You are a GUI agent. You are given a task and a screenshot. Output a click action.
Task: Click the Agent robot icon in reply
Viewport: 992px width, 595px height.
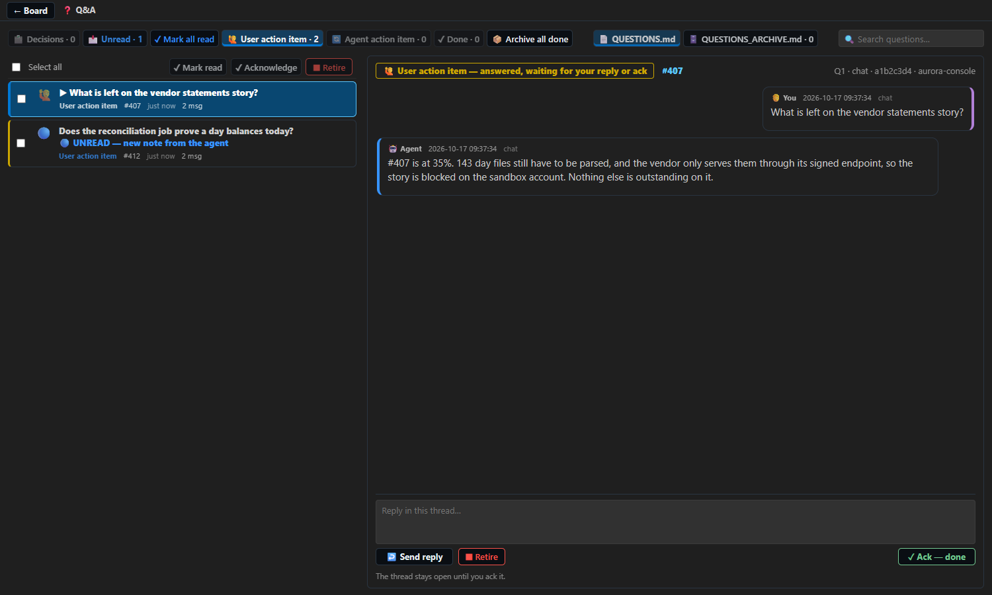(x=393, y=149)
